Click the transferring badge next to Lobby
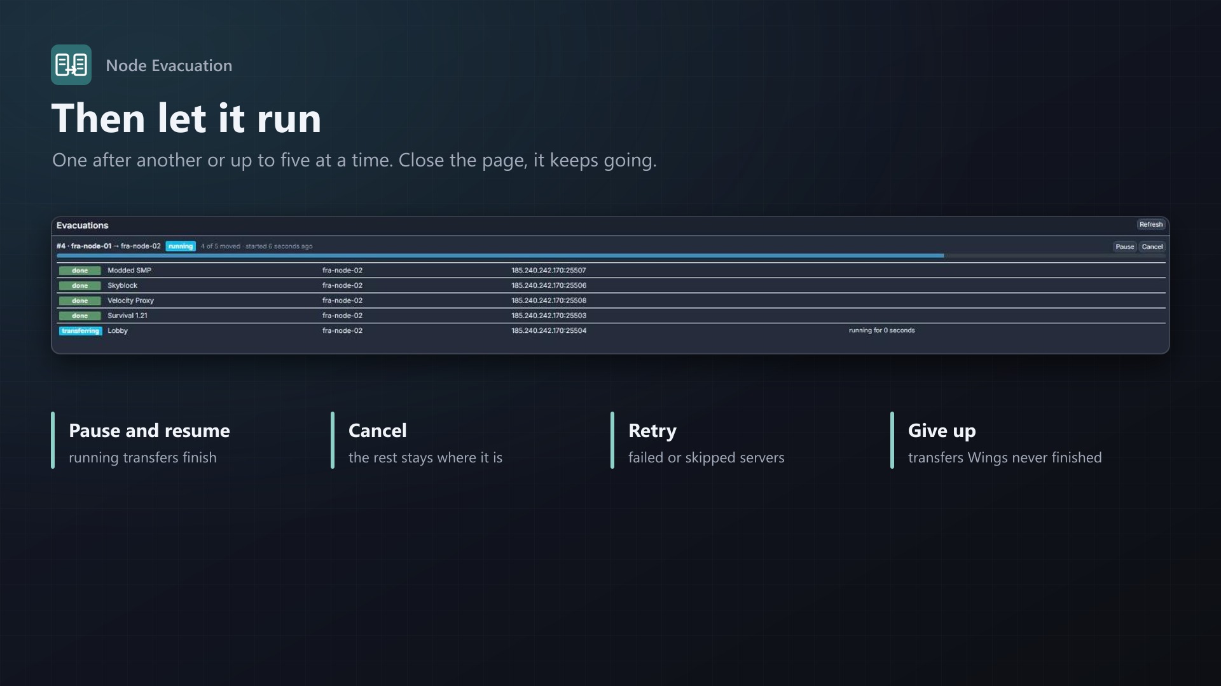Viewport: 1221px width, 686px height. [80, 331]
